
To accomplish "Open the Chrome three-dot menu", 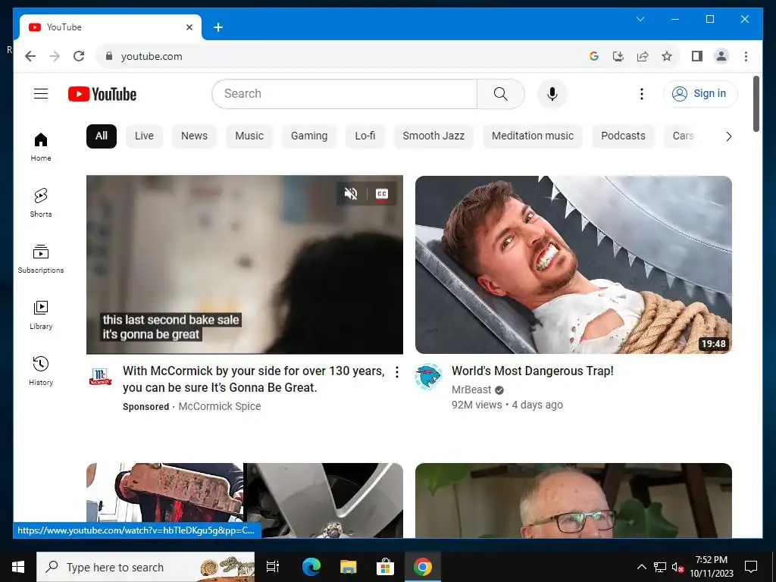I will coord(746,56).
